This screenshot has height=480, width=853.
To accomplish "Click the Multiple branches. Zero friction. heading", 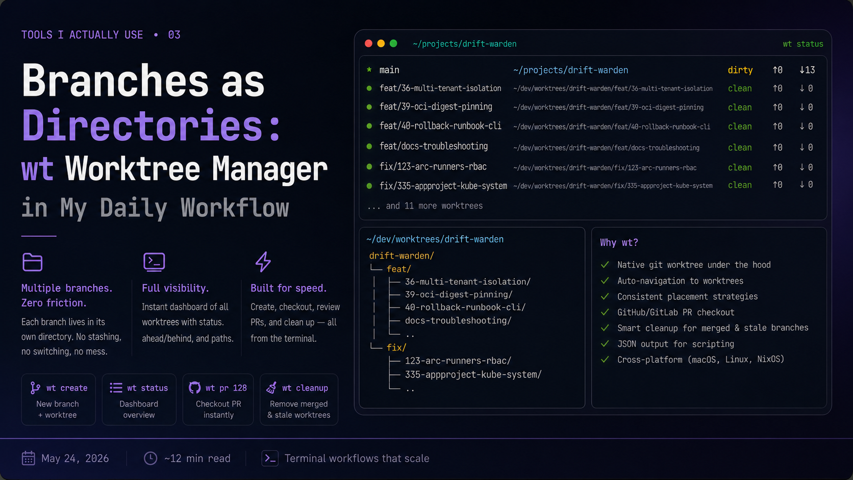I will [67, 295].
